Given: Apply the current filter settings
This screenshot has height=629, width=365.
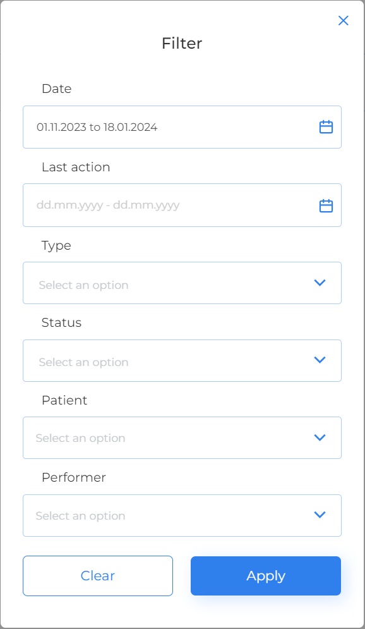Looking at the screenshot, I should pyautogui.click(x=265, y=575).
